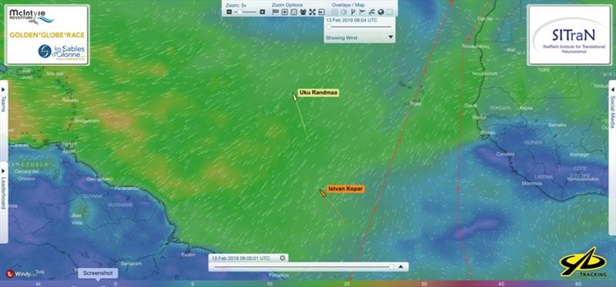This screenshot has height=287, width=616.
Task: Move the wind forecast time slider handle
Action: (x=329, y=27)
